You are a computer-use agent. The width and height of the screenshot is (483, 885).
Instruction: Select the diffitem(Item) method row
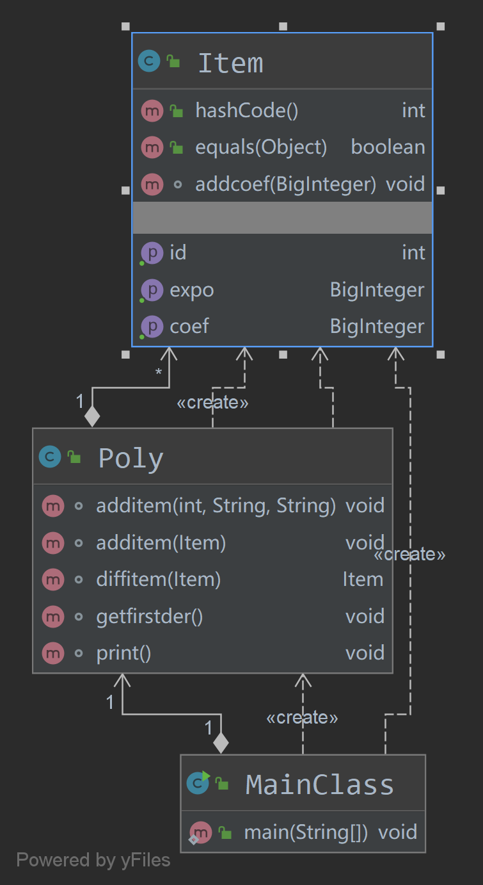point(158,580)
